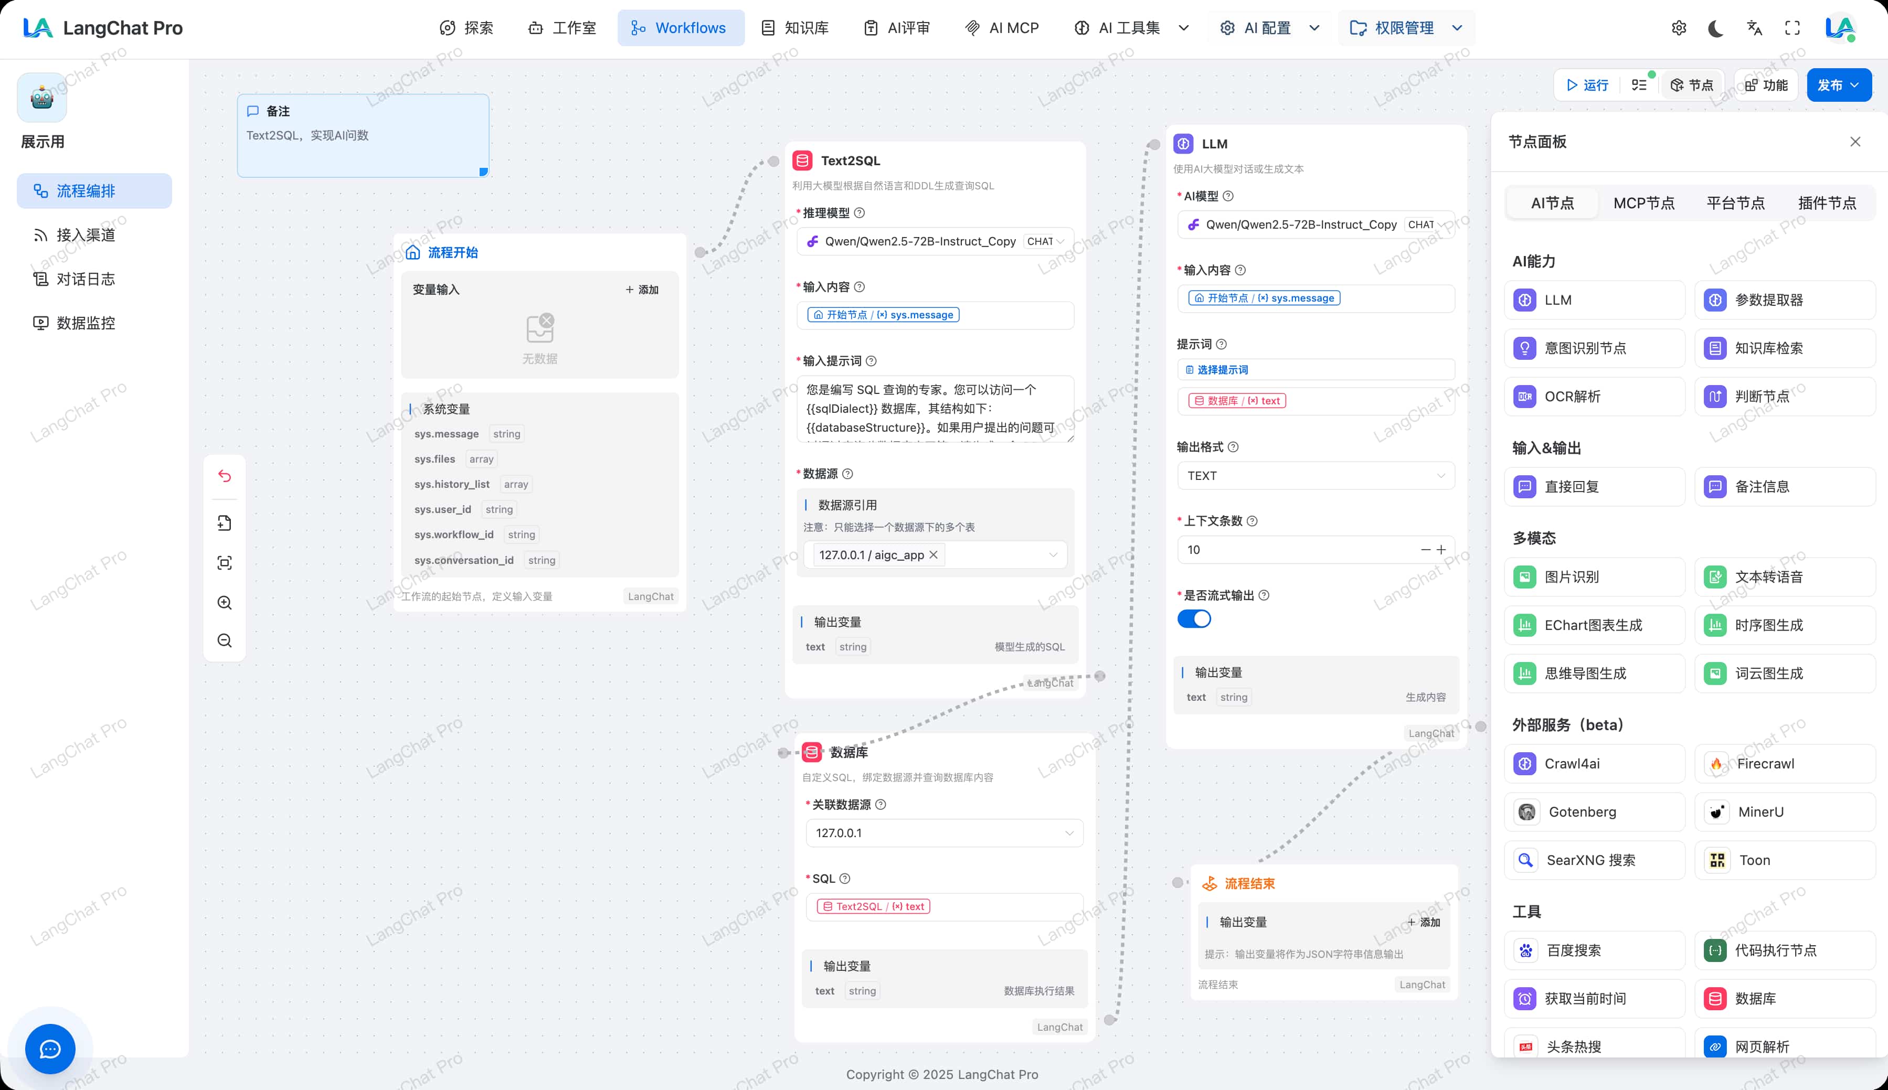Open the chat bubble floating button
This screenshot has height=1090, width=1888.
point(50,1049)
